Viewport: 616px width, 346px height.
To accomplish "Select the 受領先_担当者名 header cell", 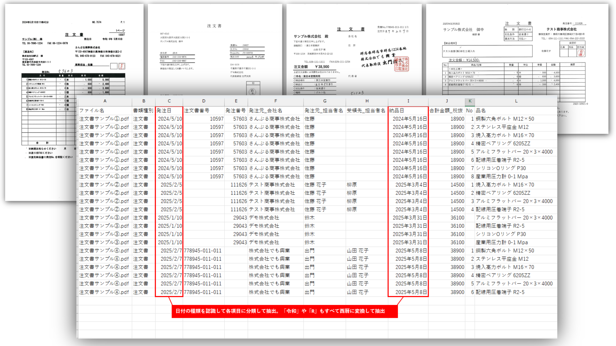I will coord(367,110).
